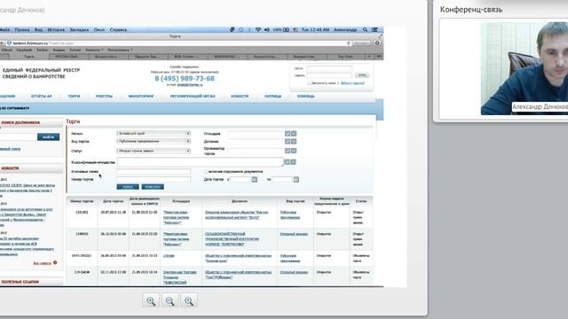Clear the Площадка field using its icon

point(294,134)
